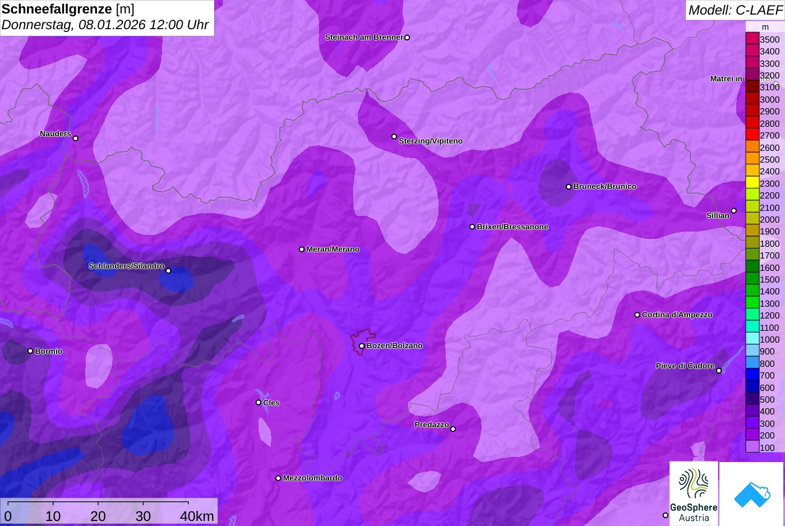The width and height of the screenshot is (785, 526).
Task: Click the Schlanders/Silandro label text
Action: 126,266
